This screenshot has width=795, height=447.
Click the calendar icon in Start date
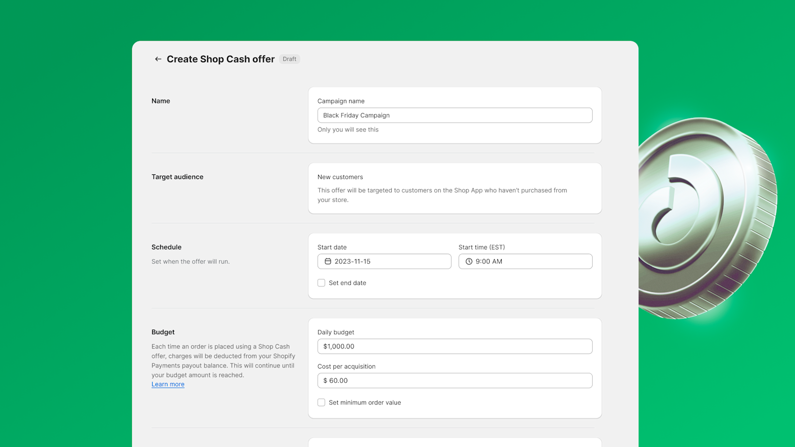coord(328,261)
